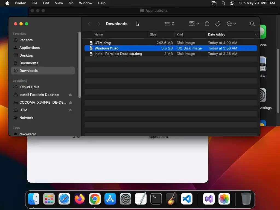280x210 pixels.
Task: Open the View menu
Action: pos(59,3)
